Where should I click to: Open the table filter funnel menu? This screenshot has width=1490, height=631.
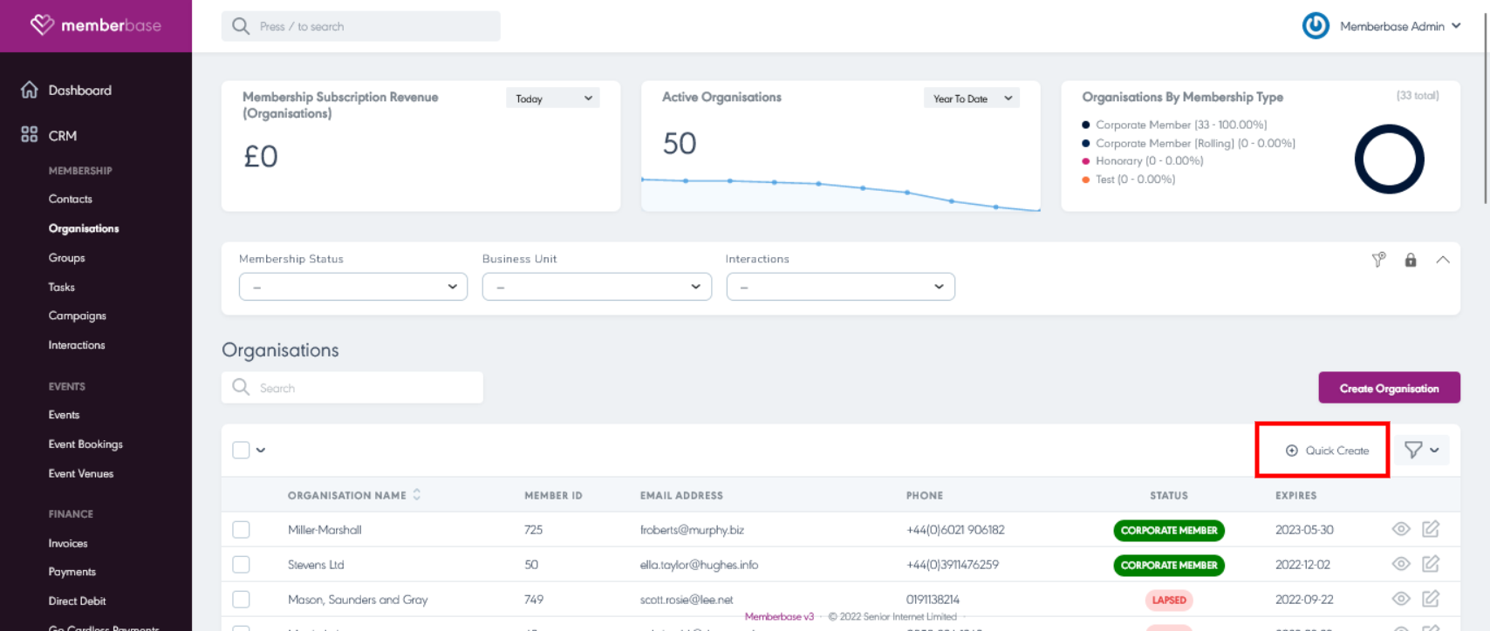pyautogui.click(x=1421, y=450)
